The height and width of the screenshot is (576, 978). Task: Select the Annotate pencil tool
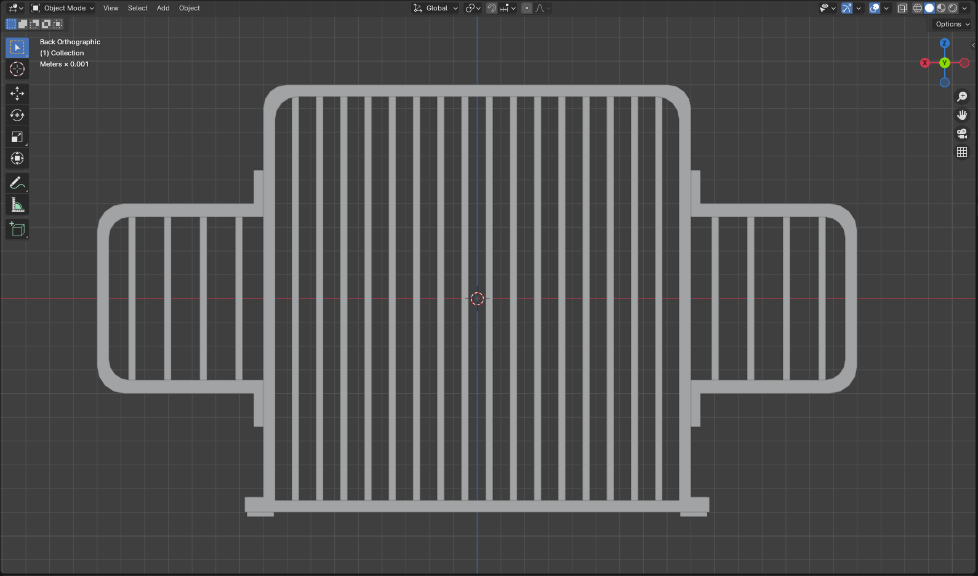(17, 183)
